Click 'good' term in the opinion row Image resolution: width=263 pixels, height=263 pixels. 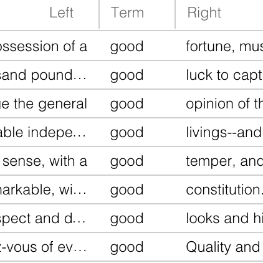127,104
